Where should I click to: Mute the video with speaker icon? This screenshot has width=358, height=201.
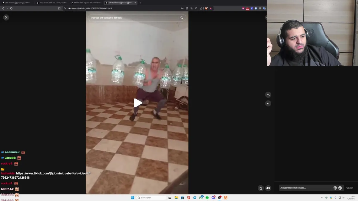point(268,188)
